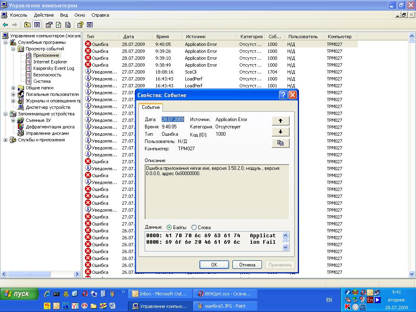
Task: Switch to Inbox - Microsoft Outlook taskbar button
Action: 160,294
